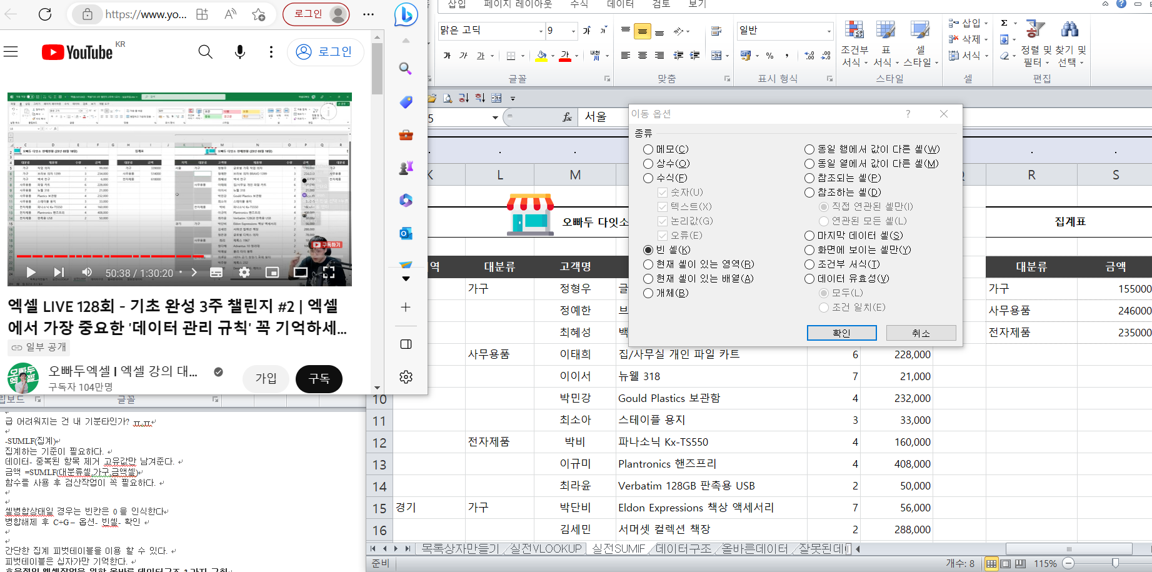The width and height of the screenshot is (1152, 572).
Task: Click browser 로그인 profile button
Action: [316, 14]
